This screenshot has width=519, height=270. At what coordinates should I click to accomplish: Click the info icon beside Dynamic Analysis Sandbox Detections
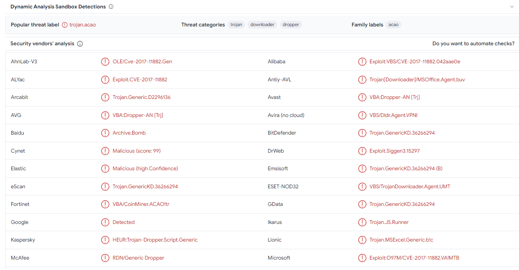[x=111, y=7]
